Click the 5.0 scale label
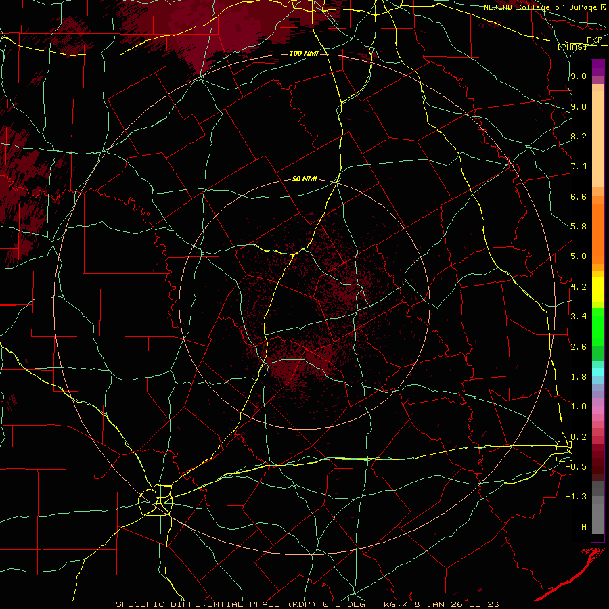The width and height of the screenshot is (609, 609). (x=579, y=256)
